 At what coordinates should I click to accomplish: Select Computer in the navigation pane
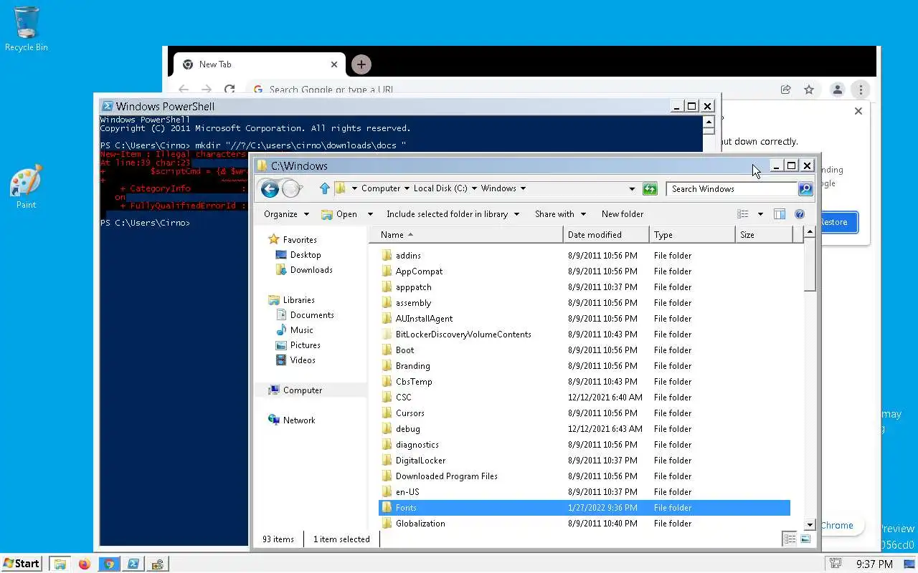(303, 390)
